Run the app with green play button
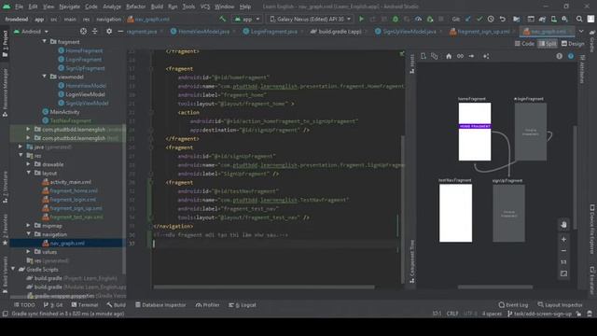 [x=361, y=19]
